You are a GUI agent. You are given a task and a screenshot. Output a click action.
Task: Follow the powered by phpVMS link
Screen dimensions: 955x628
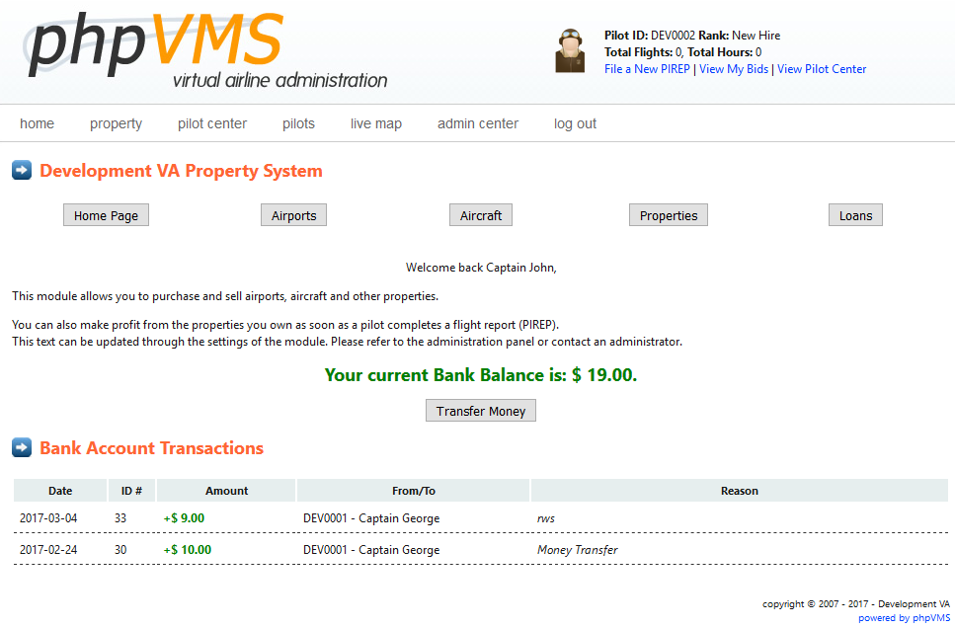click(x=904, y=618)
